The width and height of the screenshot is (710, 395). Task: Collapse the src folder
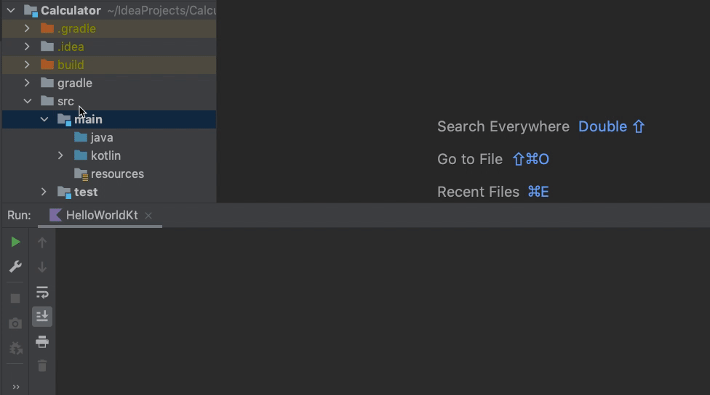point(27,101)
